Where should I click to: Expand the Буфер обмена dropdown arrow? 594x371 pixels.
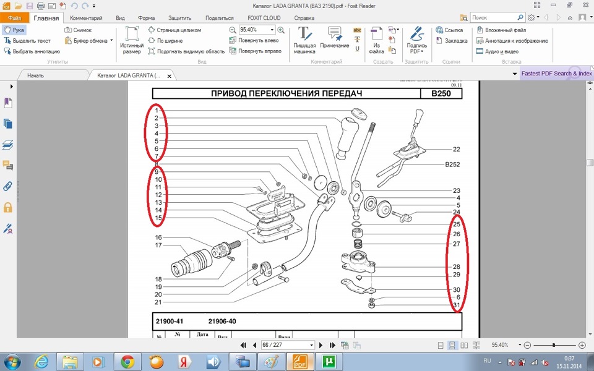tap(111, 41)
